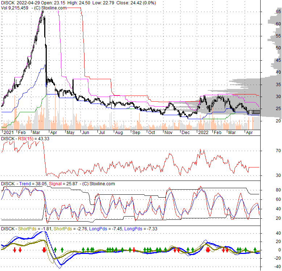Image resolution: width=282 pixels, height=271 pixels.
Task: Click the Dec label on time axis
Action: click(186, 133)
